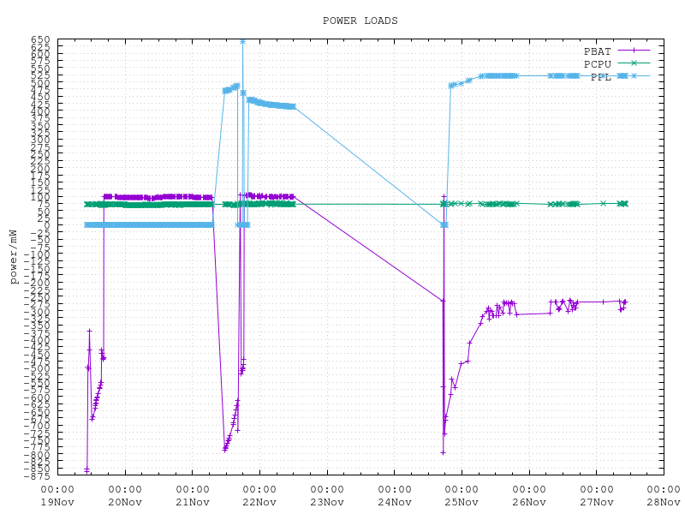Click the PCPU legend label
Image resolution: width=685 pixels, height=514 pixels.
pyautogui.click(x=597, y=64)
